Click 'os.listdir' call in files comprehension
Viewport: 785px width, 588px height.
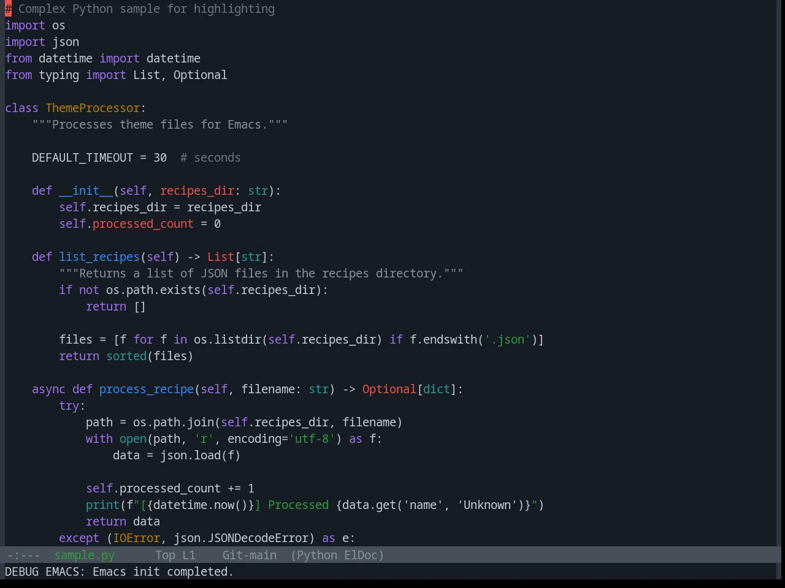tap(228, 339)
